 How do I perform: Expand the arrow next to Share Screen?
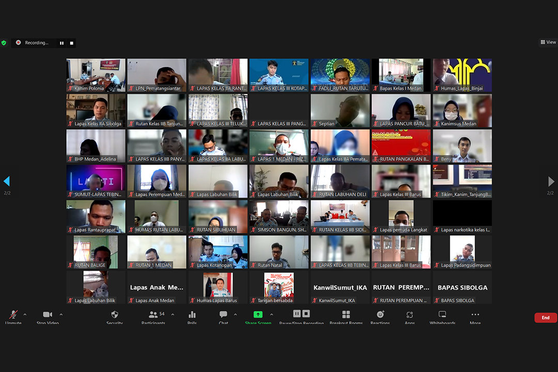272,314
